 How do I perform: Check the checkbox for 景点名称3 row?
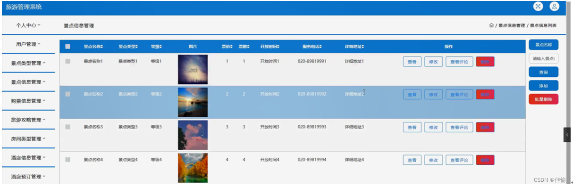[67, 127]
